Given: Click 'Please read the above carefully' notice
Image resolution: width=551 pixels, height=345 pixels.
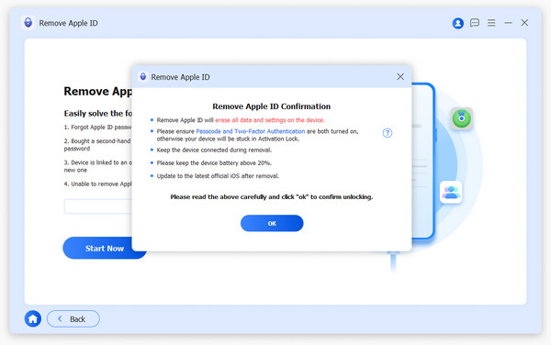Looking at the screenshot, I should click(x=271, y=197).
